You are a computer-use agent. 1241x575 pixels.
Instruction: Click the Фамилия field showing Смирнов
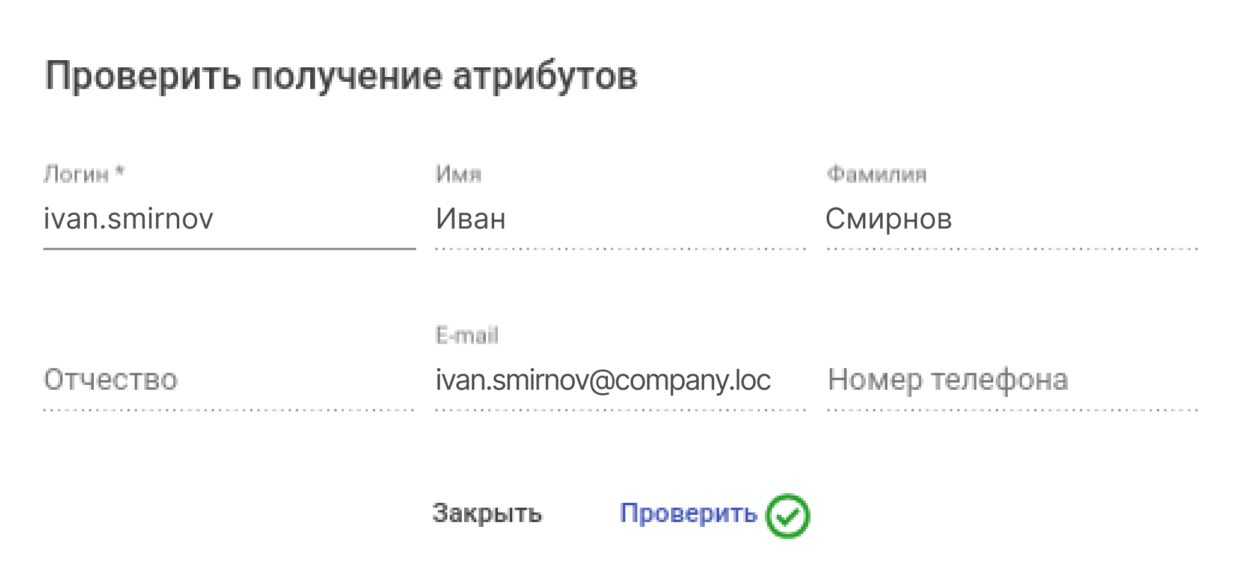[x=1011, y=219]
